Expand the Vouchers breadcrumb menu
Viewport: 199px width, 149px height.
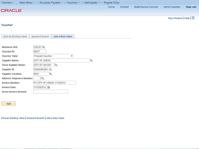(x=73, y=2)
